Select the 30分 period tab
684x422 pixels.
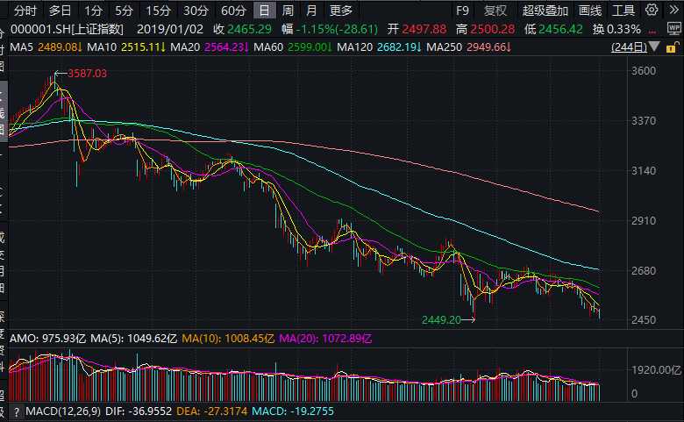[x=196, y=11]
